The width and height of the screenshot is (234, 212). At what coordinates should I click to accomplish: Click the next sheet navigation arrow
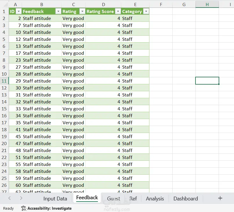[x=21, y=198]
